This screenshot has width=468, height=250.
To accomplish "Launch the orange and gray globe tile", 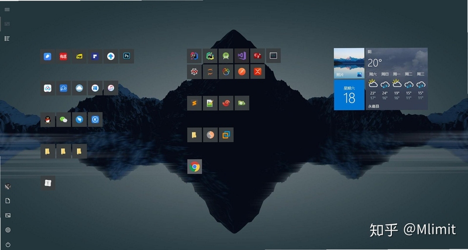I will tap(210, 135).
